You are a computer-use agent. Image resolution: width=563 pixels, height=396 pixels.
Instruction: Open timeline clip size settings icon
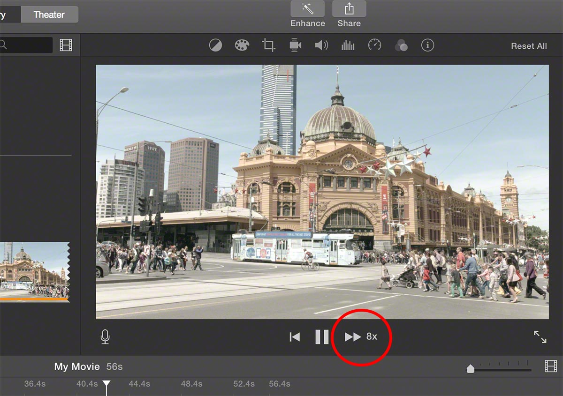tap(551, 366)
